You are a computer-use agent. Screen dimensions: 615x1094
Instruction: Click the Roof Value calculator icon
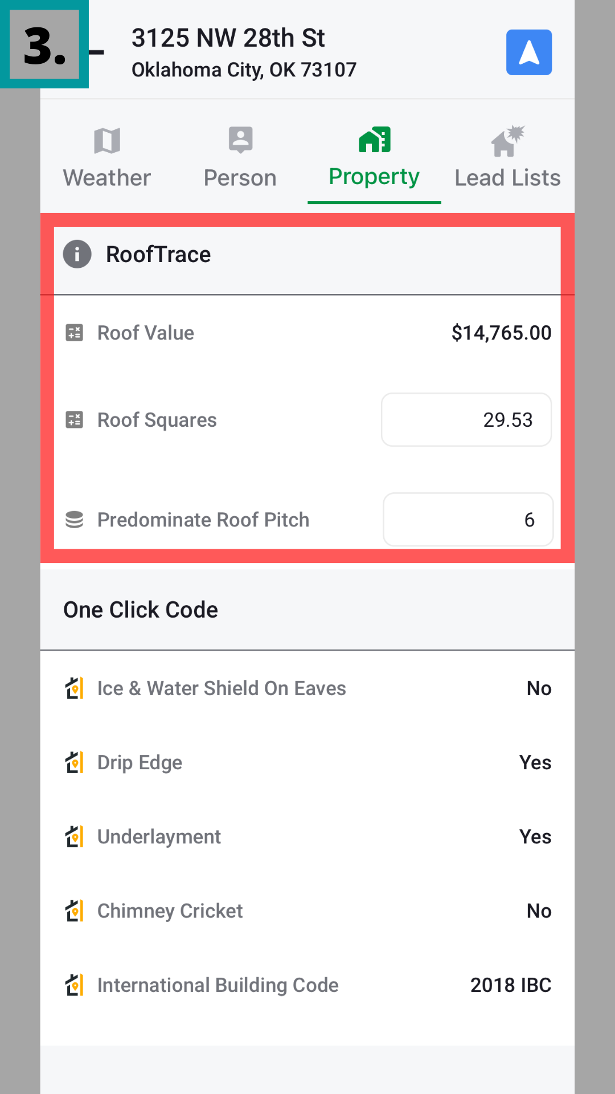click(x=75, y=333)
